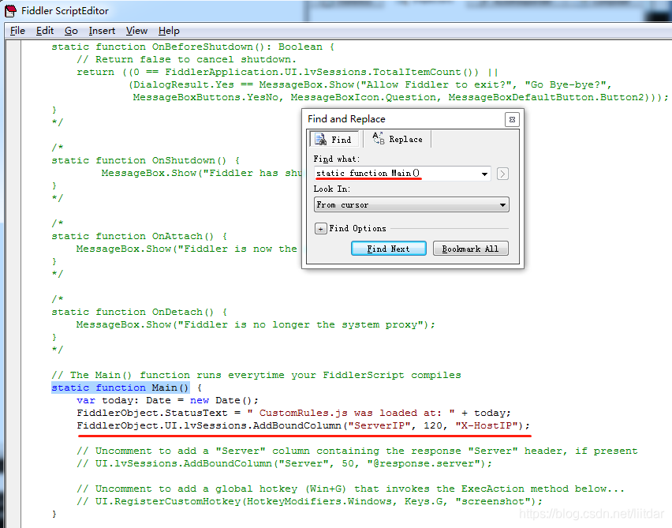
Task: Click the UI.RegisterCustomHotkey comment line
Action: point(309,501)
